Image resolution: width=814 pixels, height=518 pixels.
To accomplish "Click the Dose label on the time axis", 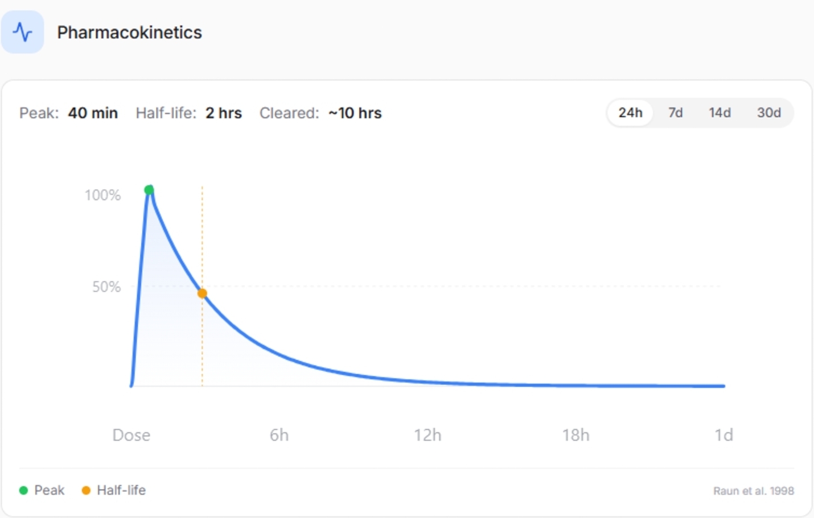I will coord(131,435).
